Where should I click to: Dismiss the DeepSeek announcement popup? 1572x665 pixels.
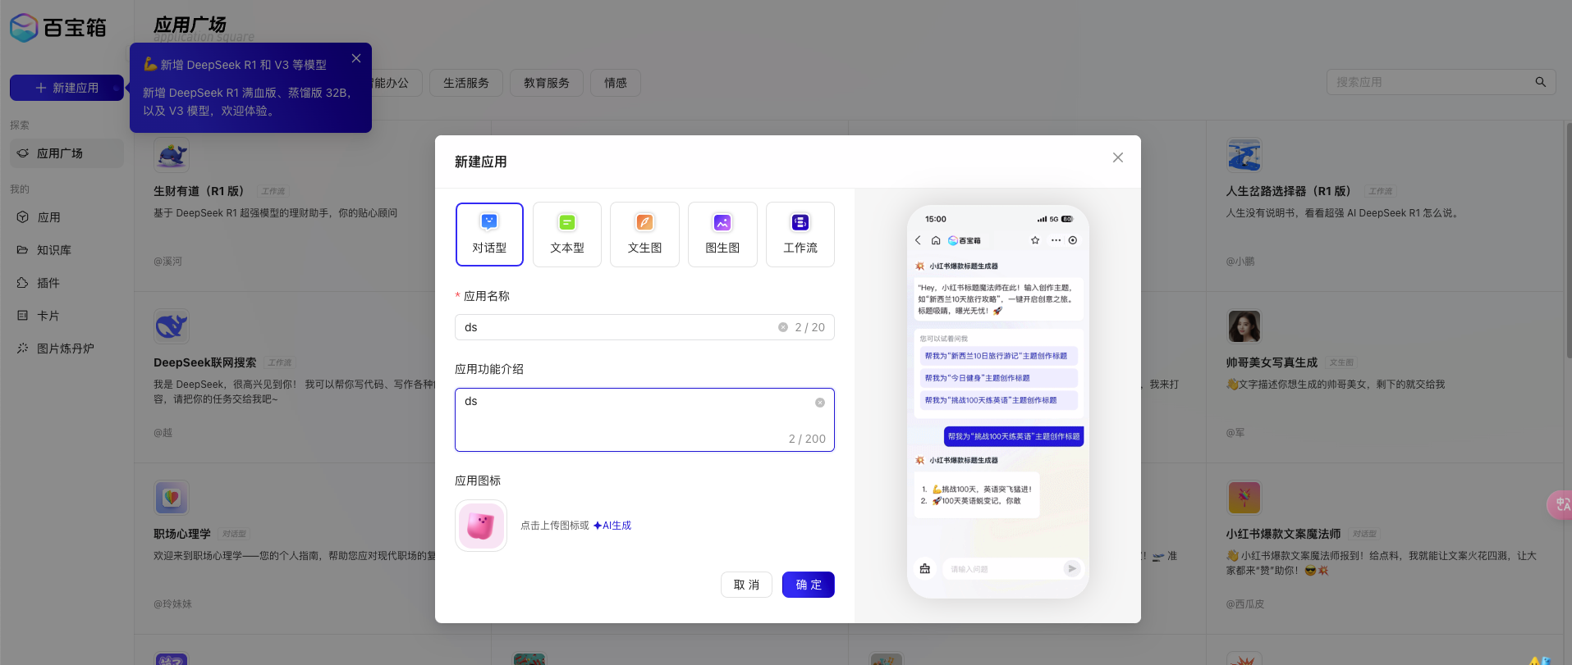click(x=356, y=58)
